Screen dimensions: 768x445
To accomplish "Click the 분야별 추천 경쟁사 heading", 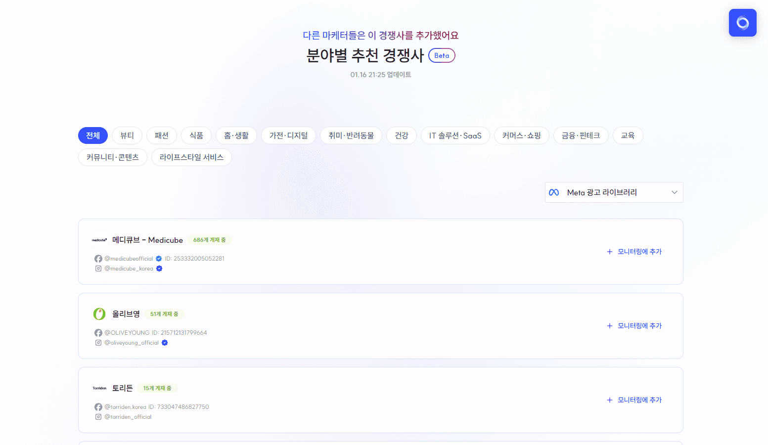I will pos(365,55).
